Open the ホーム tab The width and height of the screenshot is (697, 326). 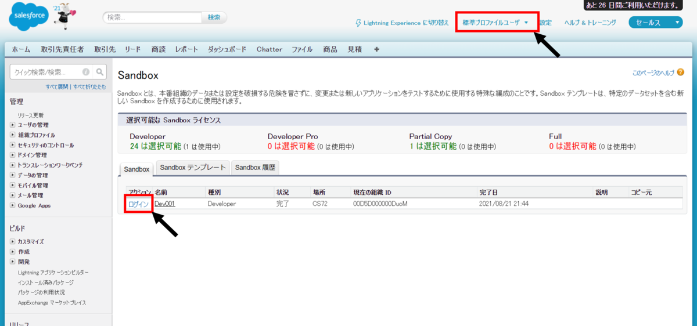click(x=21, y=49)
